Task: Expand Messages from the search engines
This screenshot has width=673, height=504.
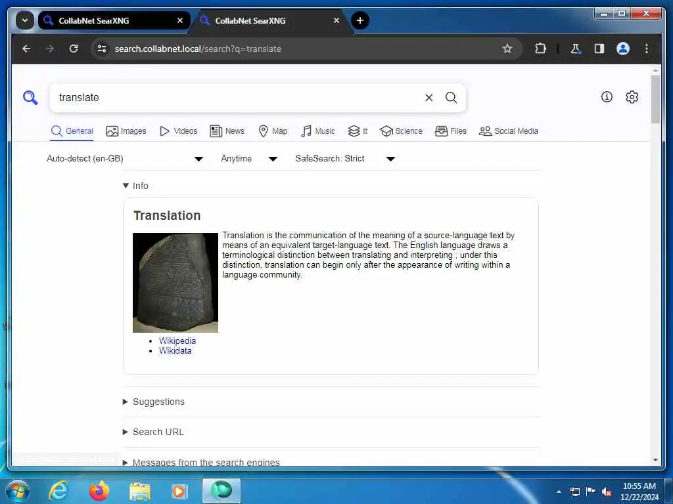Action: pyautogui.click(x=201, y=462)
